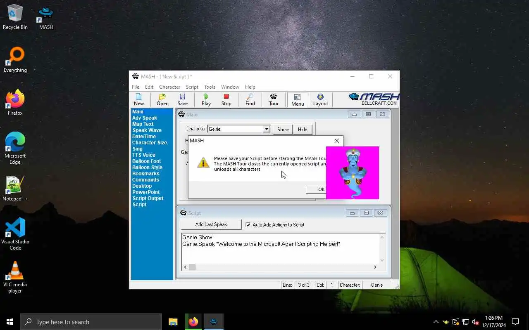Halt playback with the Stop icon

(x=226, y=99)
